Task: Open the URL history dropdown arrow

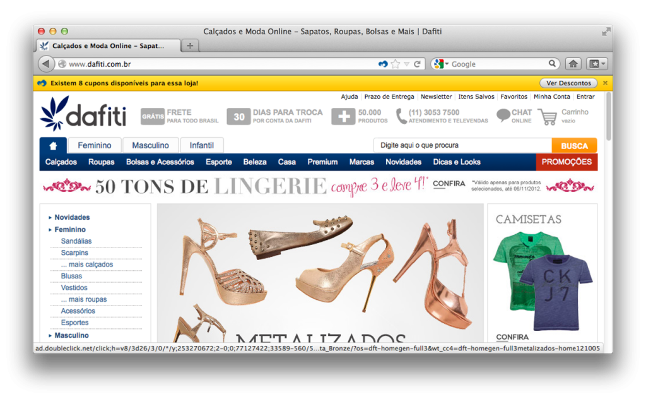Action: (407, 64)
